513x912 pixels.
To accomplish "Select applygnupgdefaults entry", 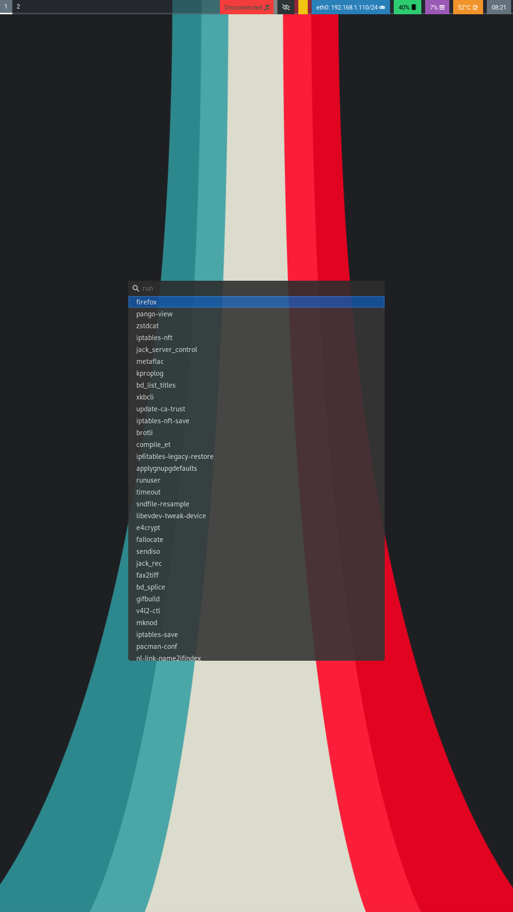I will click(256, 468).
